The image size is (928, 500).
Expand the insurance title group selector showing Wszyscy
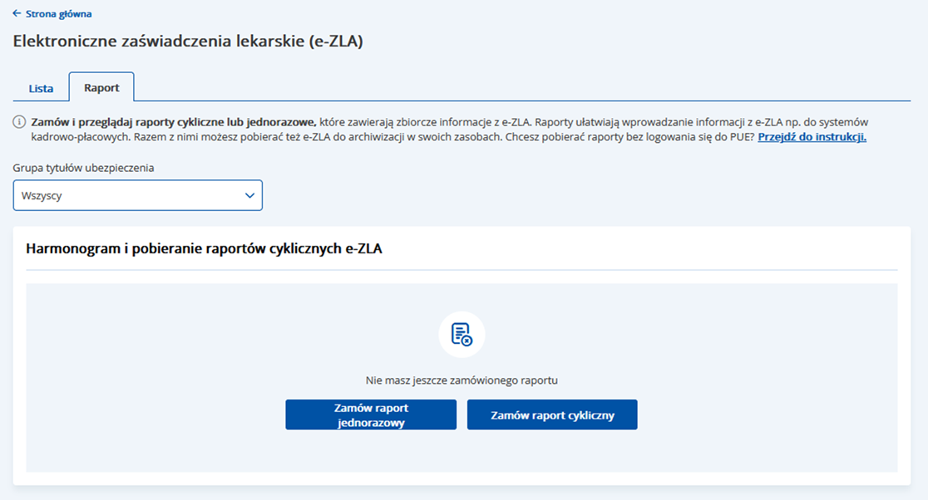pyautogui.click(x=137, y=194)
